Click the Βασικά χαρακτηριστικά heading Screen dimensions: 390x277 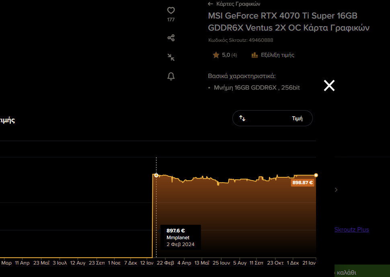coord(242,76)
